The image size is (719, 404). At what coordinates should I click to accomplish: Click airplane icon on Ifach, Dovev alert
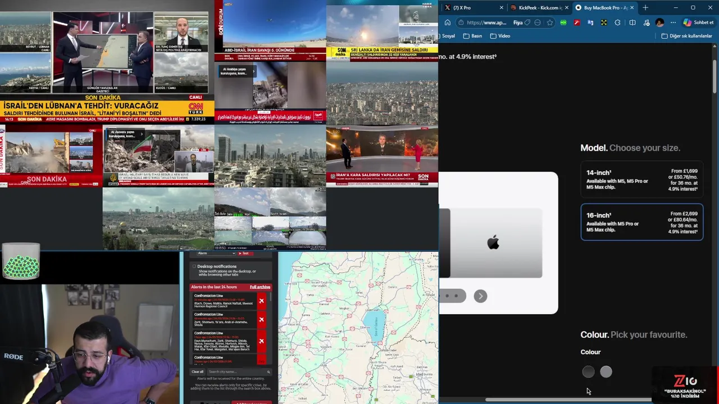pyautogui.click(x=261, y=301)
